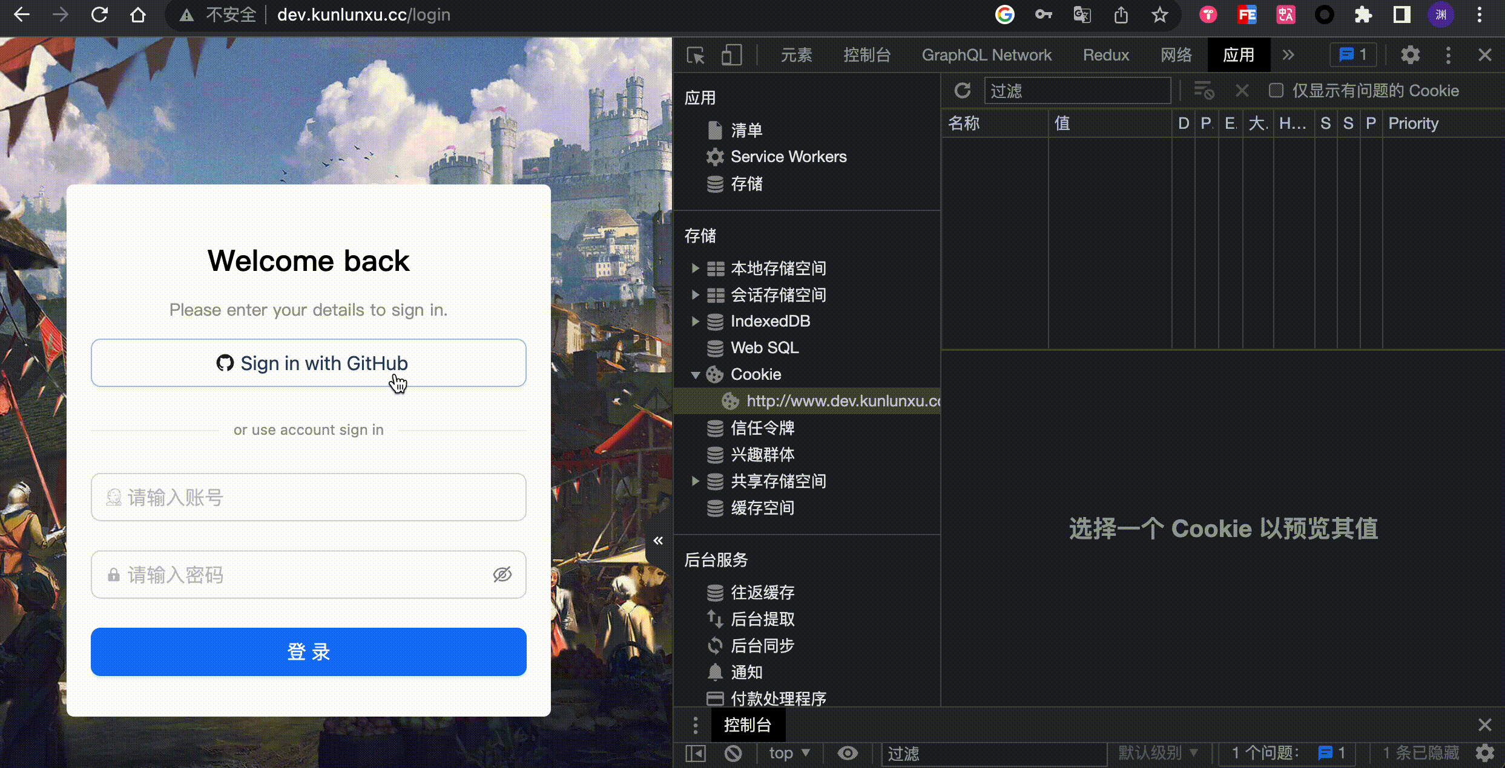Share this page via the share icon
Viewport: 1505px width, 768px height.
click(1121, 15)
